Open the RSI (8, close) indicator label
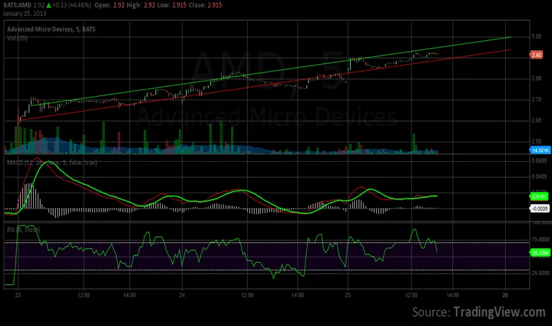The width and height of the screenshot is (552, 326). point(24,230)
